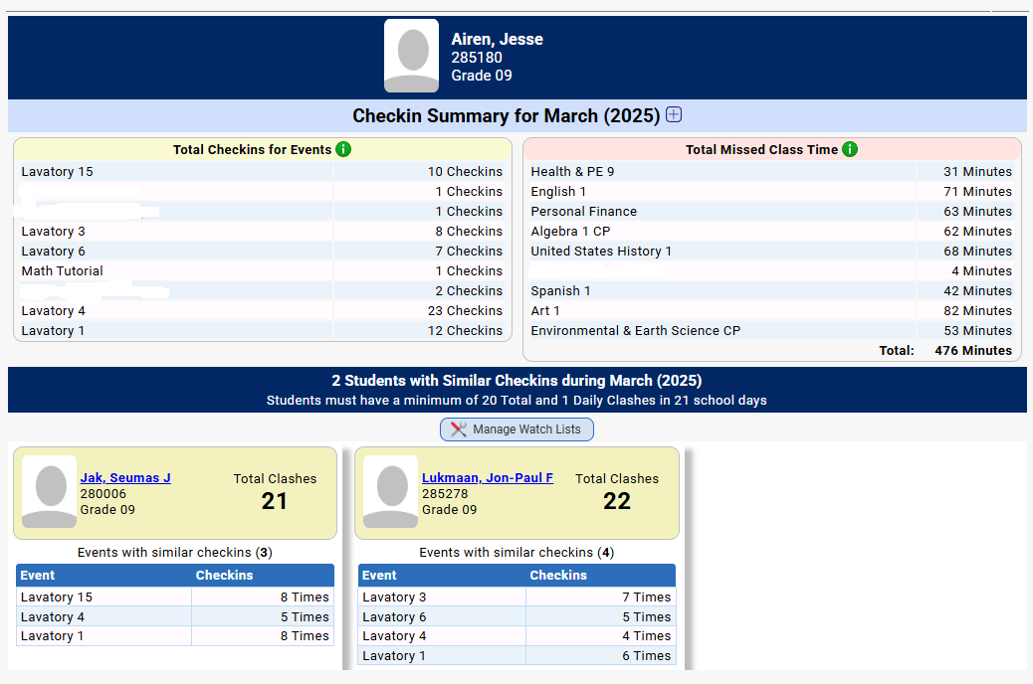This screenshot has width=1033, height=684.
Task: Select the 'Algebra 1 CP' class row
Action: tap(771, 231)
